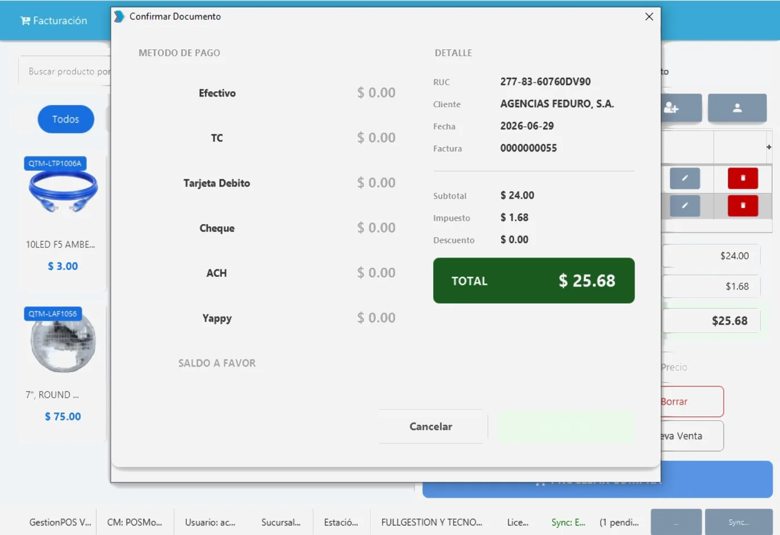The width and height of the screenshot is (780, 535).
Task: Click the Nueva Venta button
Action: point(692,436)
